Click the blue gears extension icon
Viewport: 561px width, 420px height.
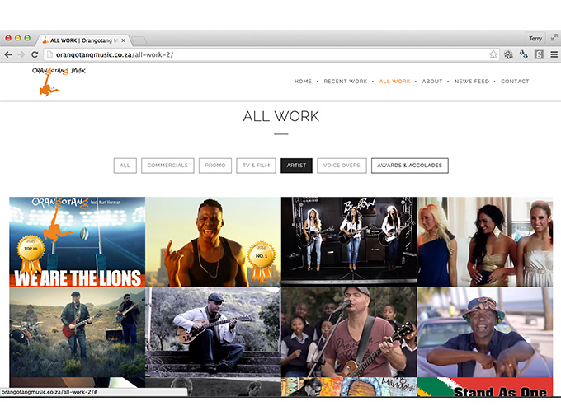[523, 54]
